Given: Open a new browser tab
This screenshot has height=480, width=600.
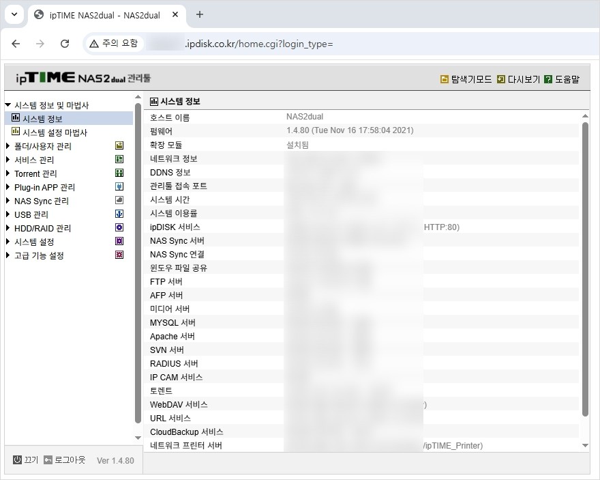Looking at the screenshot, I should [199, 14].
